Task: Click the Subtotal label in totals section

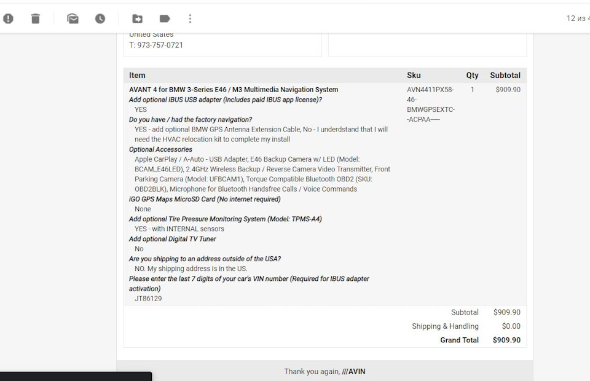Action: 465,312
